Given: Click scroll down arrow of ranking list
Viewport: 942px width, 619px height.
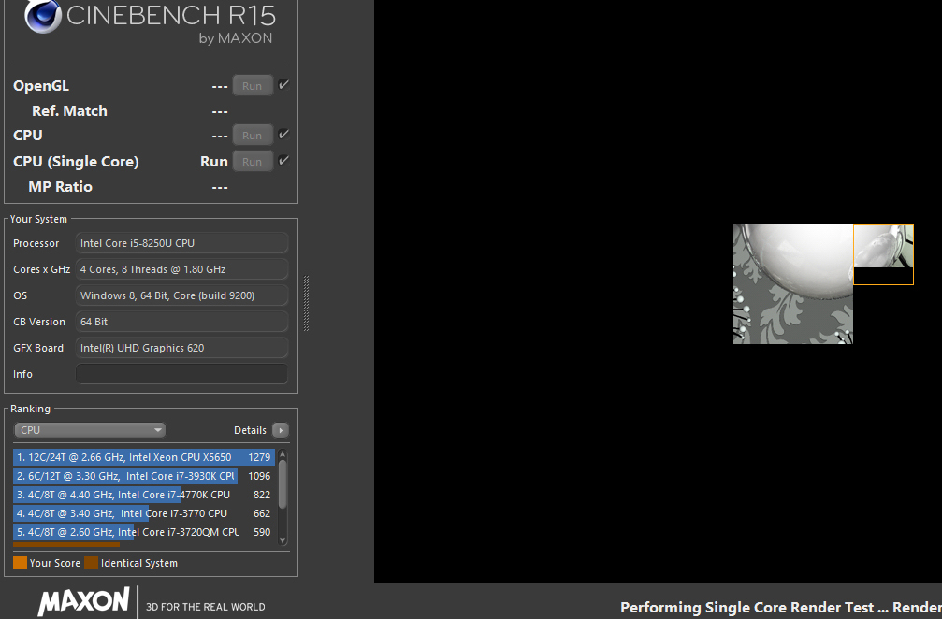Looking at the screenshot, I should click(x=283, y=540).
